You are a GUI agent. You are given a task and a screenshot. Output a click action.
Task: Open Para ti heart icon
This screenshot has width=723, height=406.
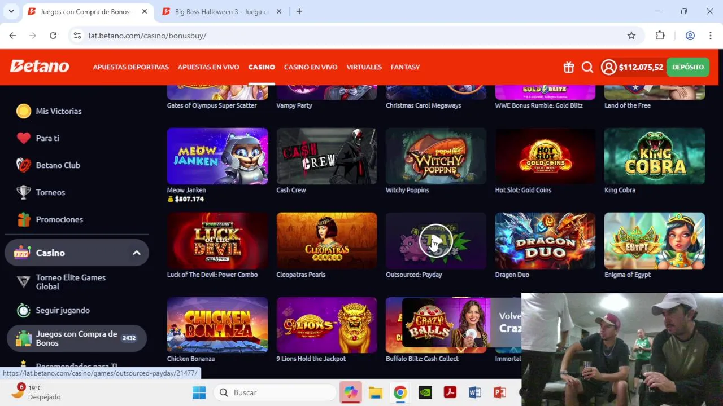tap(23, 138)
